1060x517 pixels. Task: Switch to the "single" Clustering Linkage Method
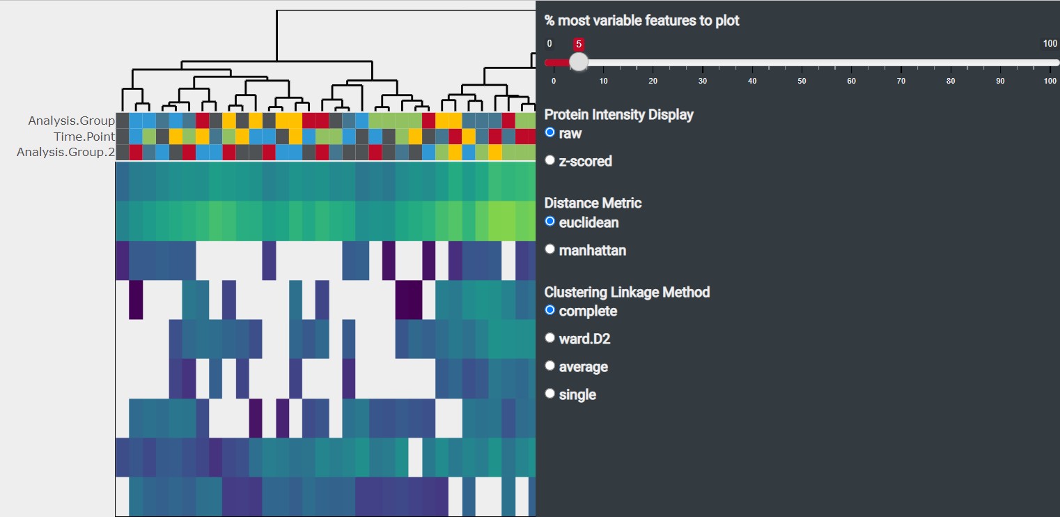pyautogui.click(x=550, y=393)
